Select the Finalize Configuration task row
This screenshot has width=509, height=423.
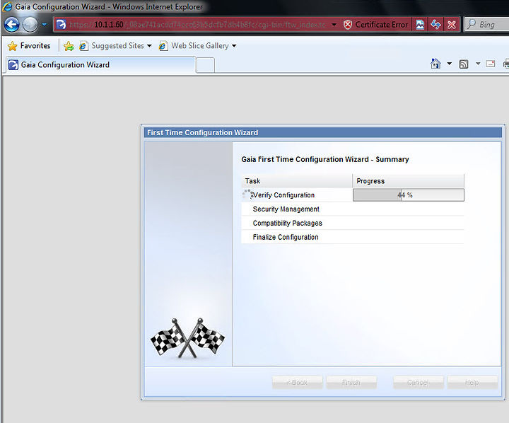(353, 237)
